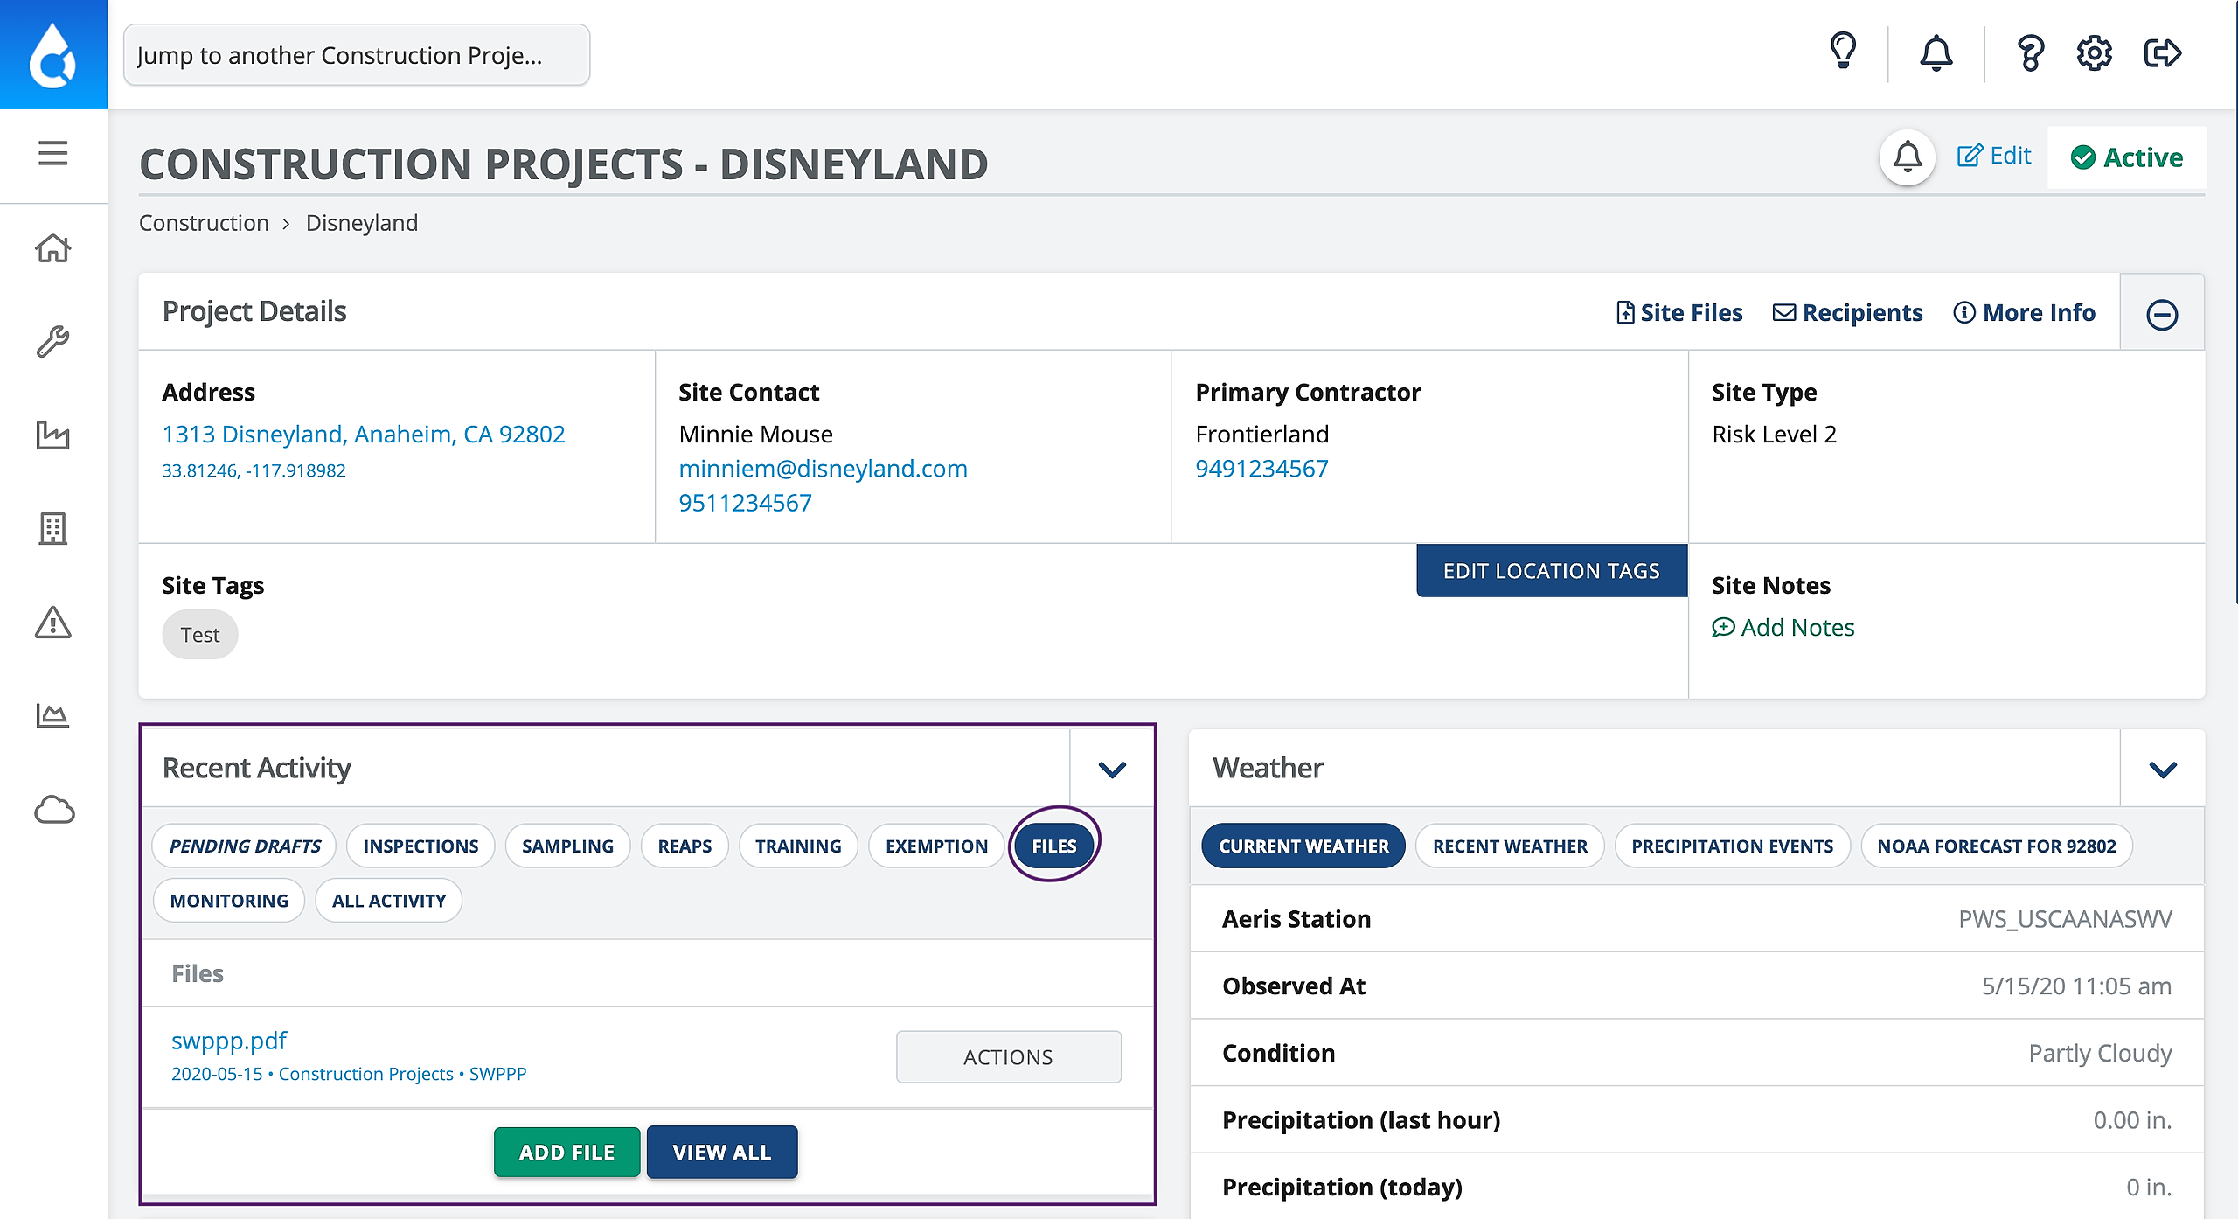Viewport: 2238px width, 1219px height.
Task: Click the Risk Level 2 site type
Action: (x=1775, y=434)
